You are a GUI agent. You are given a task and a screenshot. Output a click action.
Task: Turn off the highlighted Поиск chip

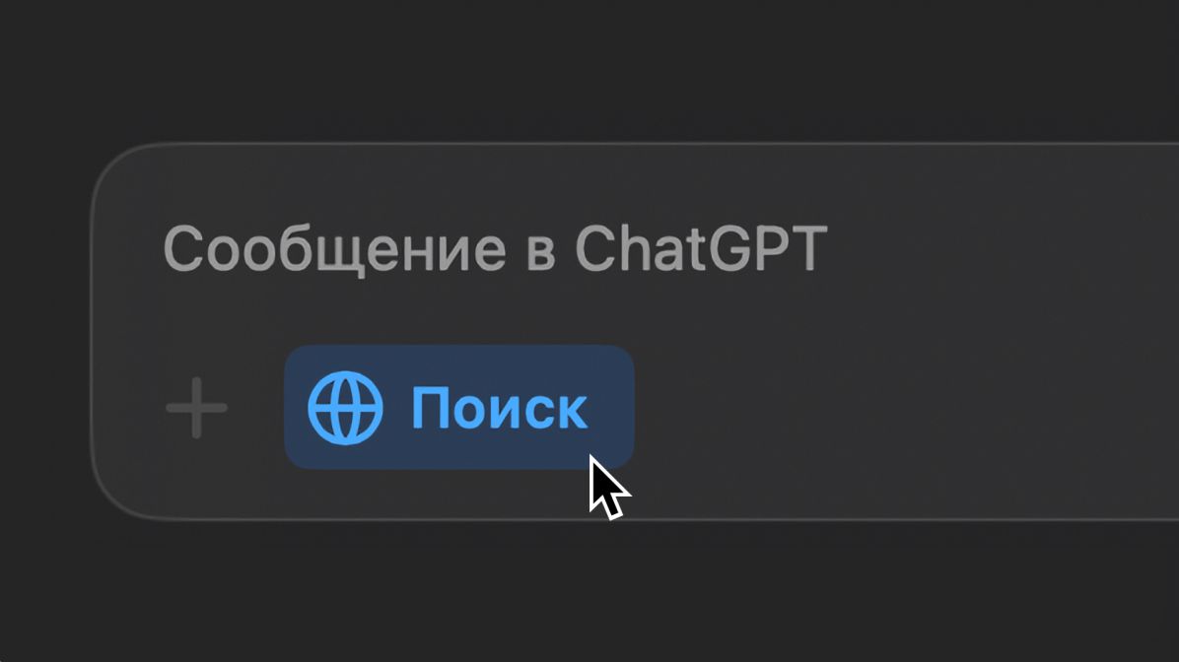[x=458, y=407]
